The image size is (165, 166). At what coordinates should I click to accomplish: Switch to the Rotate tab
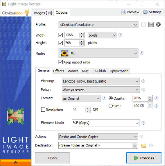coord(73,71)
